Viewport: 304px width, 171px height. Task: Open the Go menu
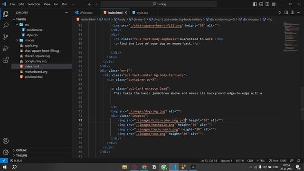pos(56,4)
